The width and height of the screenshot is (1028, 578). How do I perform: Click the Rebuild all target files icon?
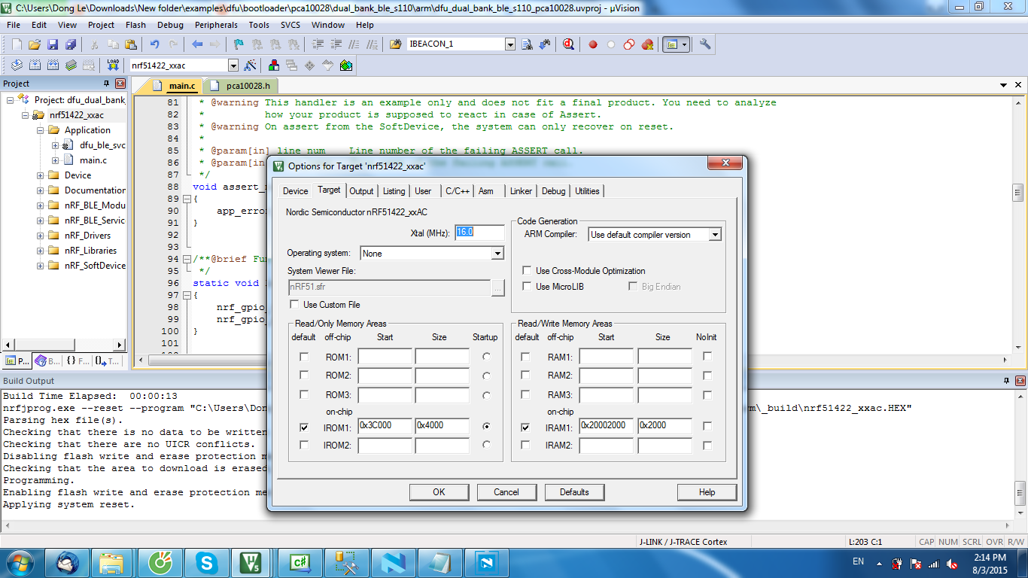pos(53,65)
